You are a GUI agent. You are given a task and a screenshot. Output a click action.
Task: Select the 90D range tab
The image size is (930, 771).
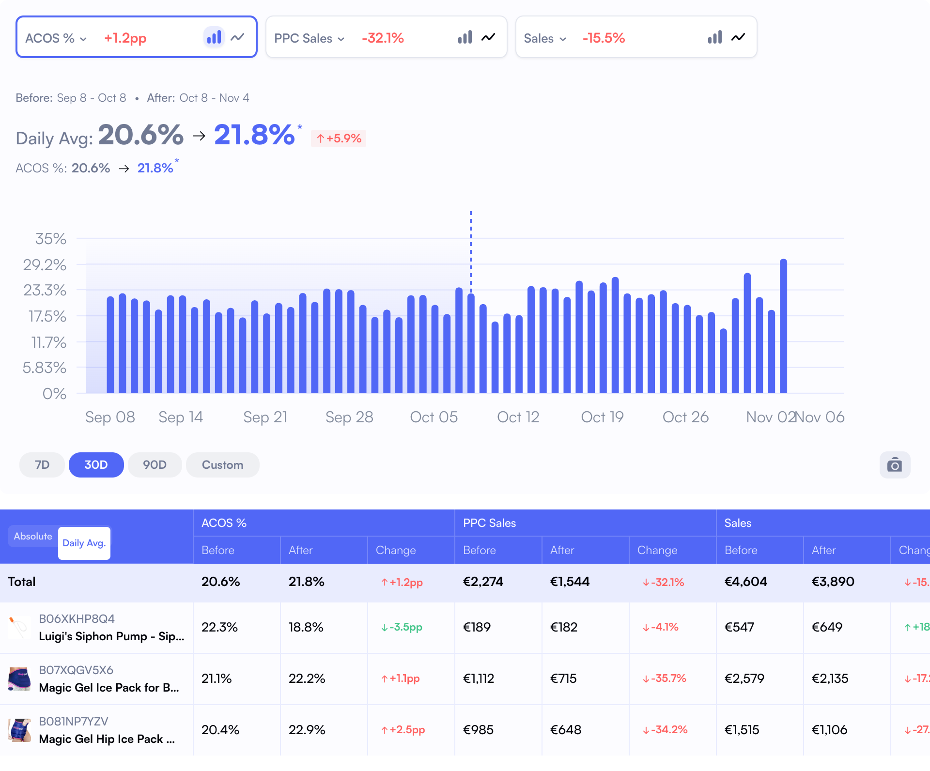click(x=155, y=465)
